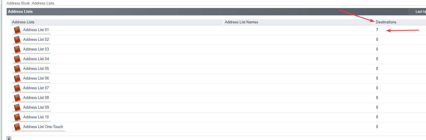Screen dimensions: 426x140
Task: Open the Address List 08 link
Action: click(36, 98)
